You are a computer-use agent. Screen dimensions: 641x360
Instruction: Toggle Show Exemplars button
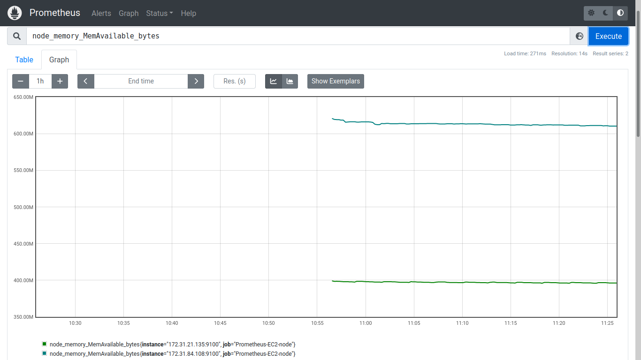click(336, 81)
